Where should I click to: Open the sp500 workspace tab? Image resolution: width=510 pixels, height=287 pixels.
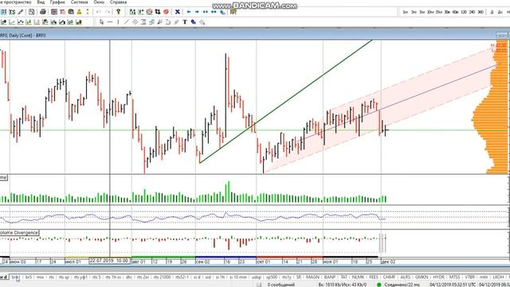[x=272, y=277]
